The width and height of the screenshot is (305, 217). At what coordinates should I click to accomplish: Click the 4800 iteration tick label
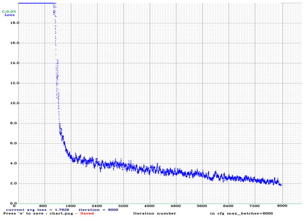[x=176, y=206]
